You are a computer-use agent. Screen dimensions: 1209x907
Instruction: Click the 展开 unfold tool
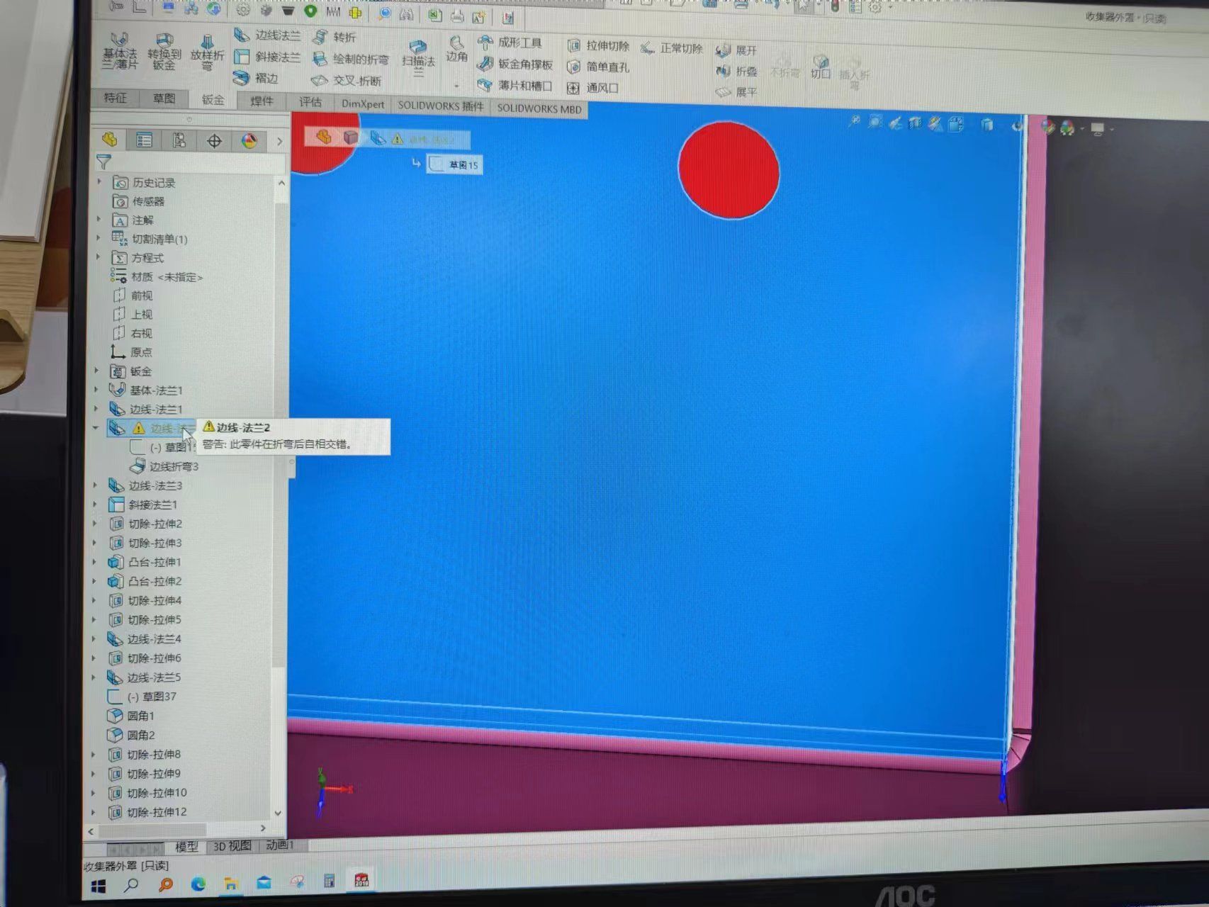[723, 50]
